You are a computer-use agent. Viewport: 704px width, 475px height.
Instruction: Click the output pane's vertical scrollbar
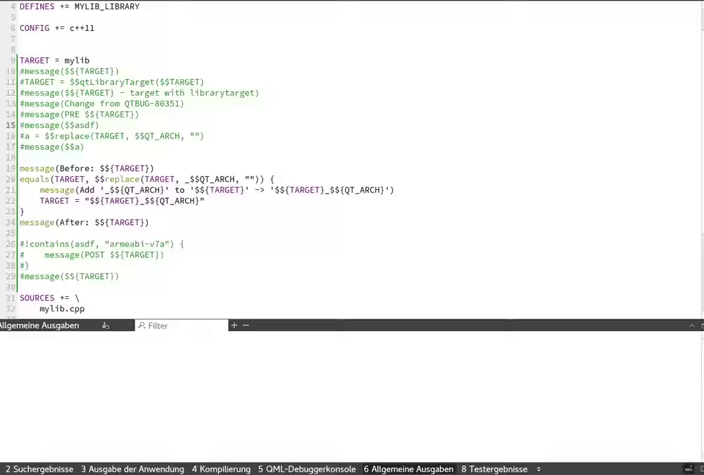[701, 396]
